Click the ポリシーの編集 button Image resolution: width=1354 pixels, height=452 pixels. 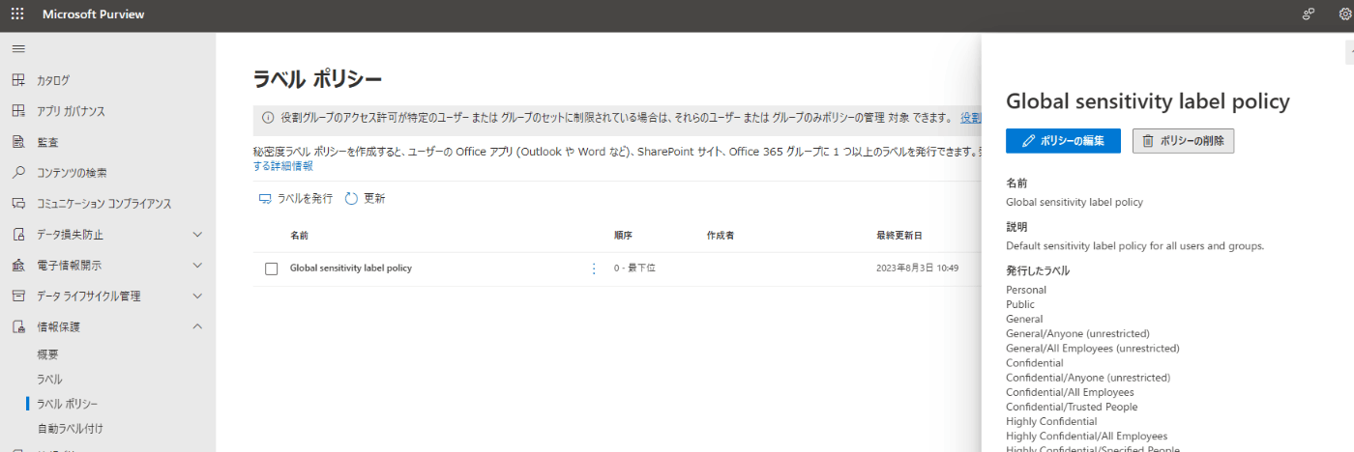(x=1063, y=141)
